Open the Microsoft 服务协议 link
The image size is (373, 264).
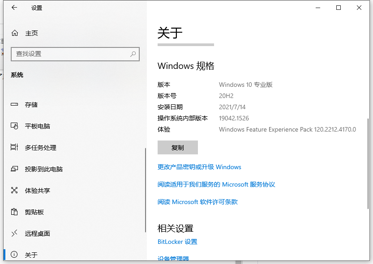[216, 184]
